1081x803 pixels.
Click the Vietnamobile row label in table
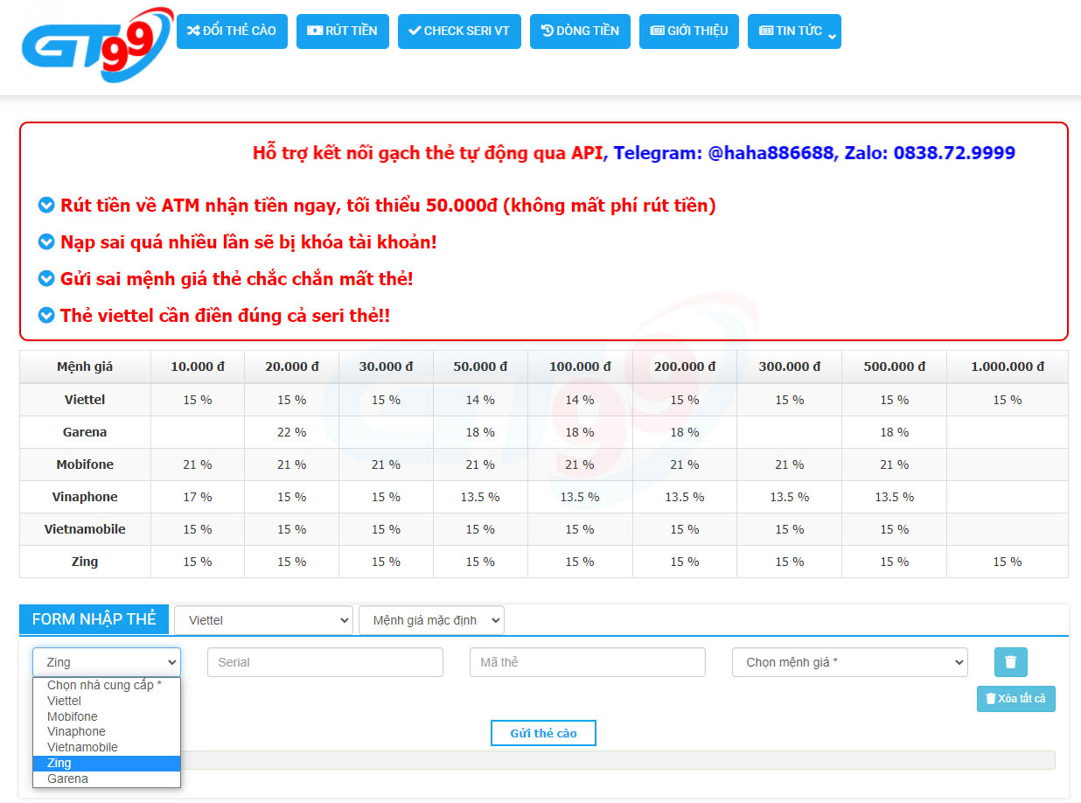[85, 529]
